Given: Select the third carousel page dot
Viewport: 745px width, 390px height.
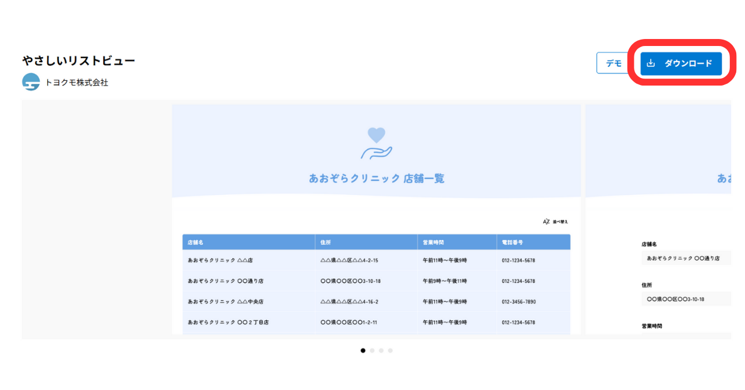Looking at the screenshot, I should 381,350.
